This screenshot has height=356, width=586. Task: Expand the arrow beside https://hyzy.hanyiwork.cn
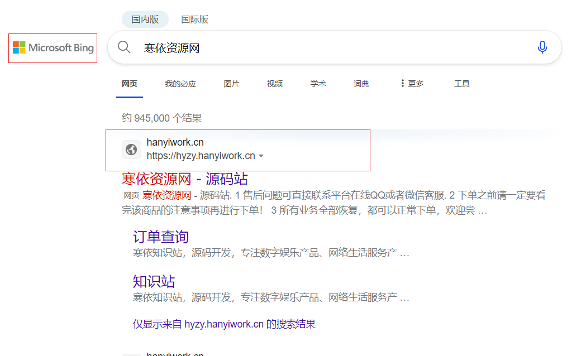coord(261,156)
